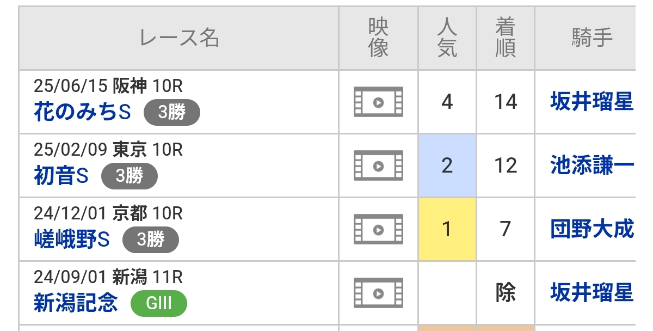Click the GIII grade badge
Screen dimensions: 653x331
click(159, 303)
